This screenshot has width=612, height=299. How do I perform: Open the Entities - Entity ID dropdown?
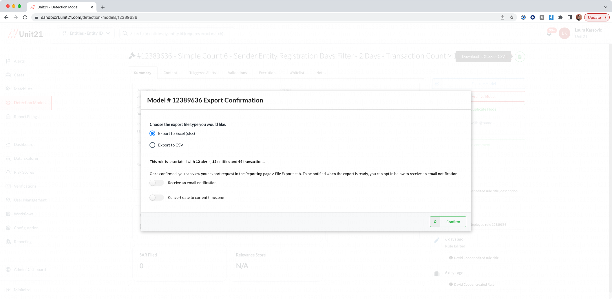coord(86,33)
